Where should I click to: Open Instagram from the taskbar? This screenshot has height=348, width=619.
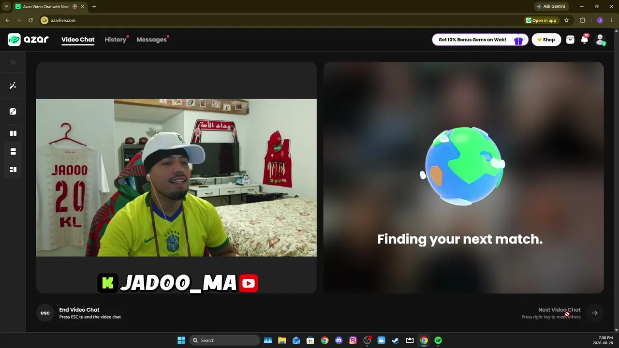353,340
